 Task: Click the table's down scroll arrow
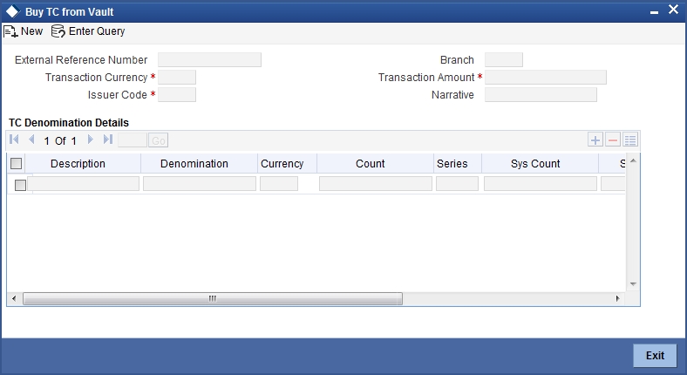(633, 284)
